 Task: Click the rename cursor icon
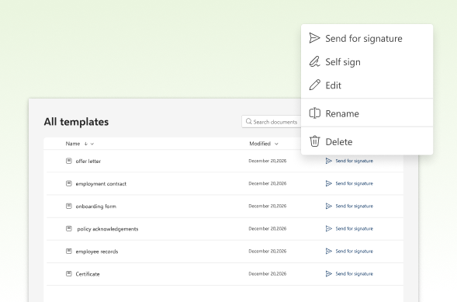pos(314,113)
